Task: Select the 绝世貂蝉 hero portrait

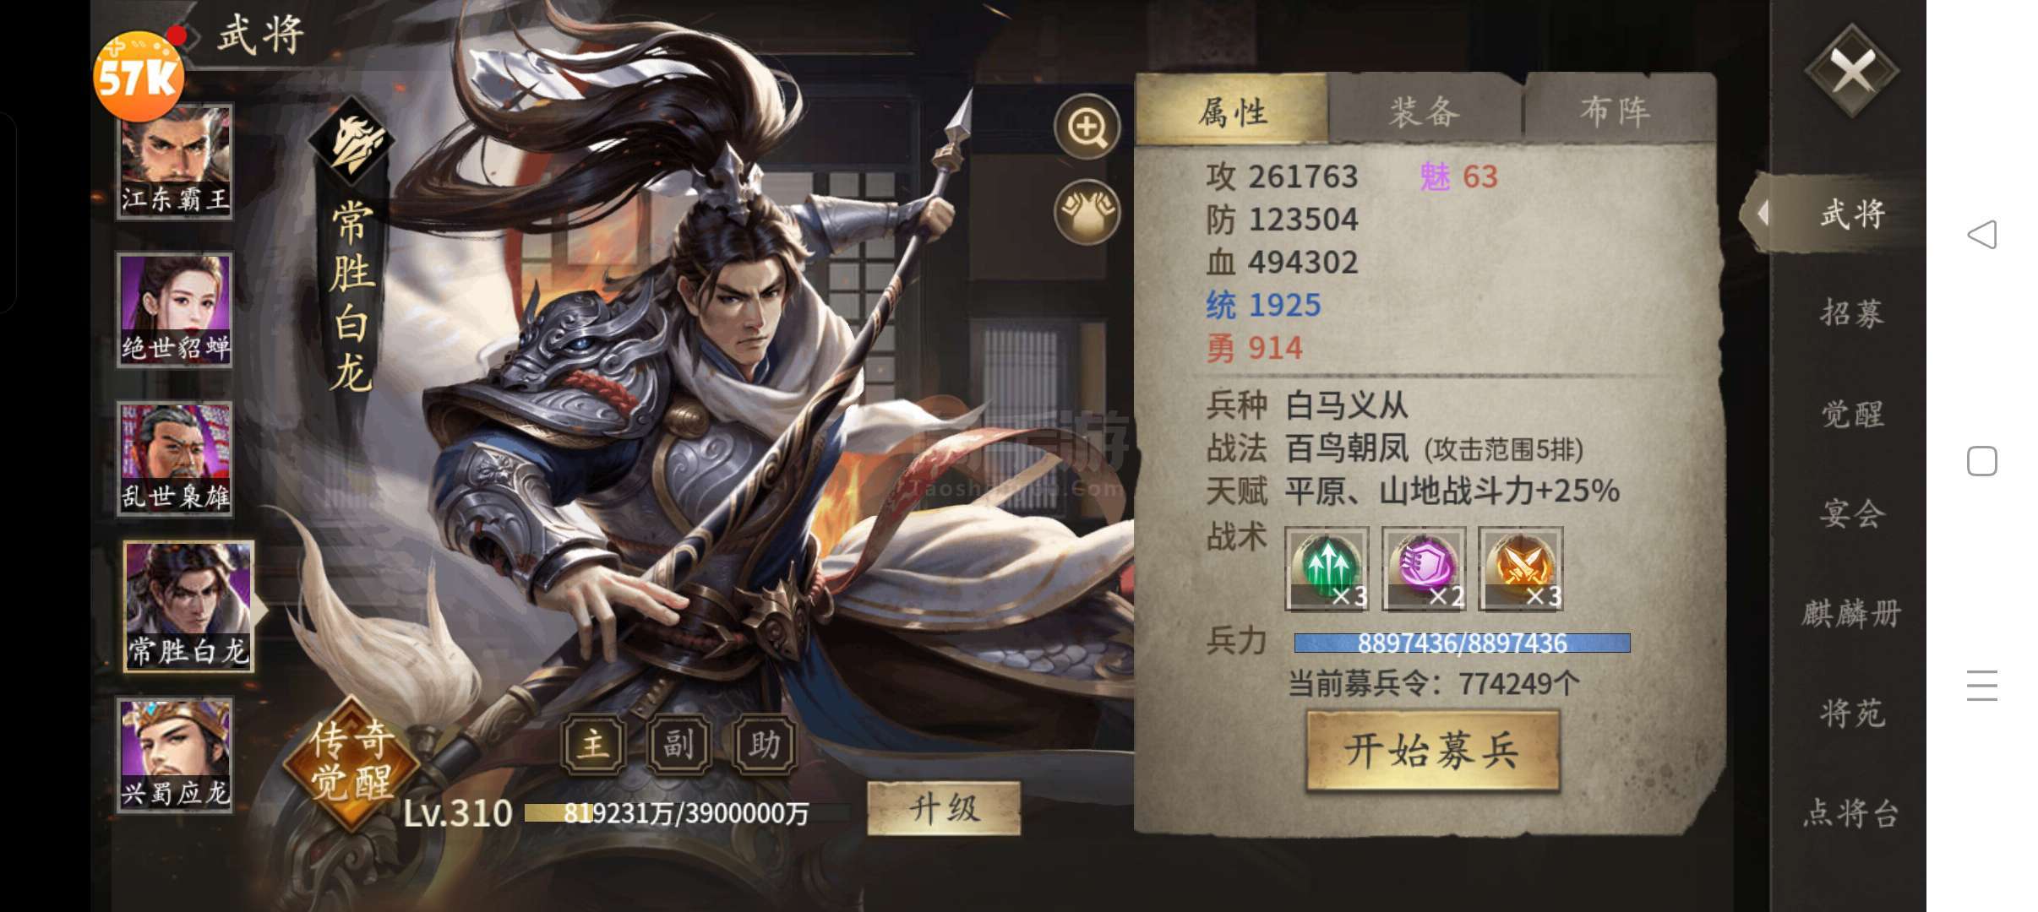Action: tap(175, 310)
